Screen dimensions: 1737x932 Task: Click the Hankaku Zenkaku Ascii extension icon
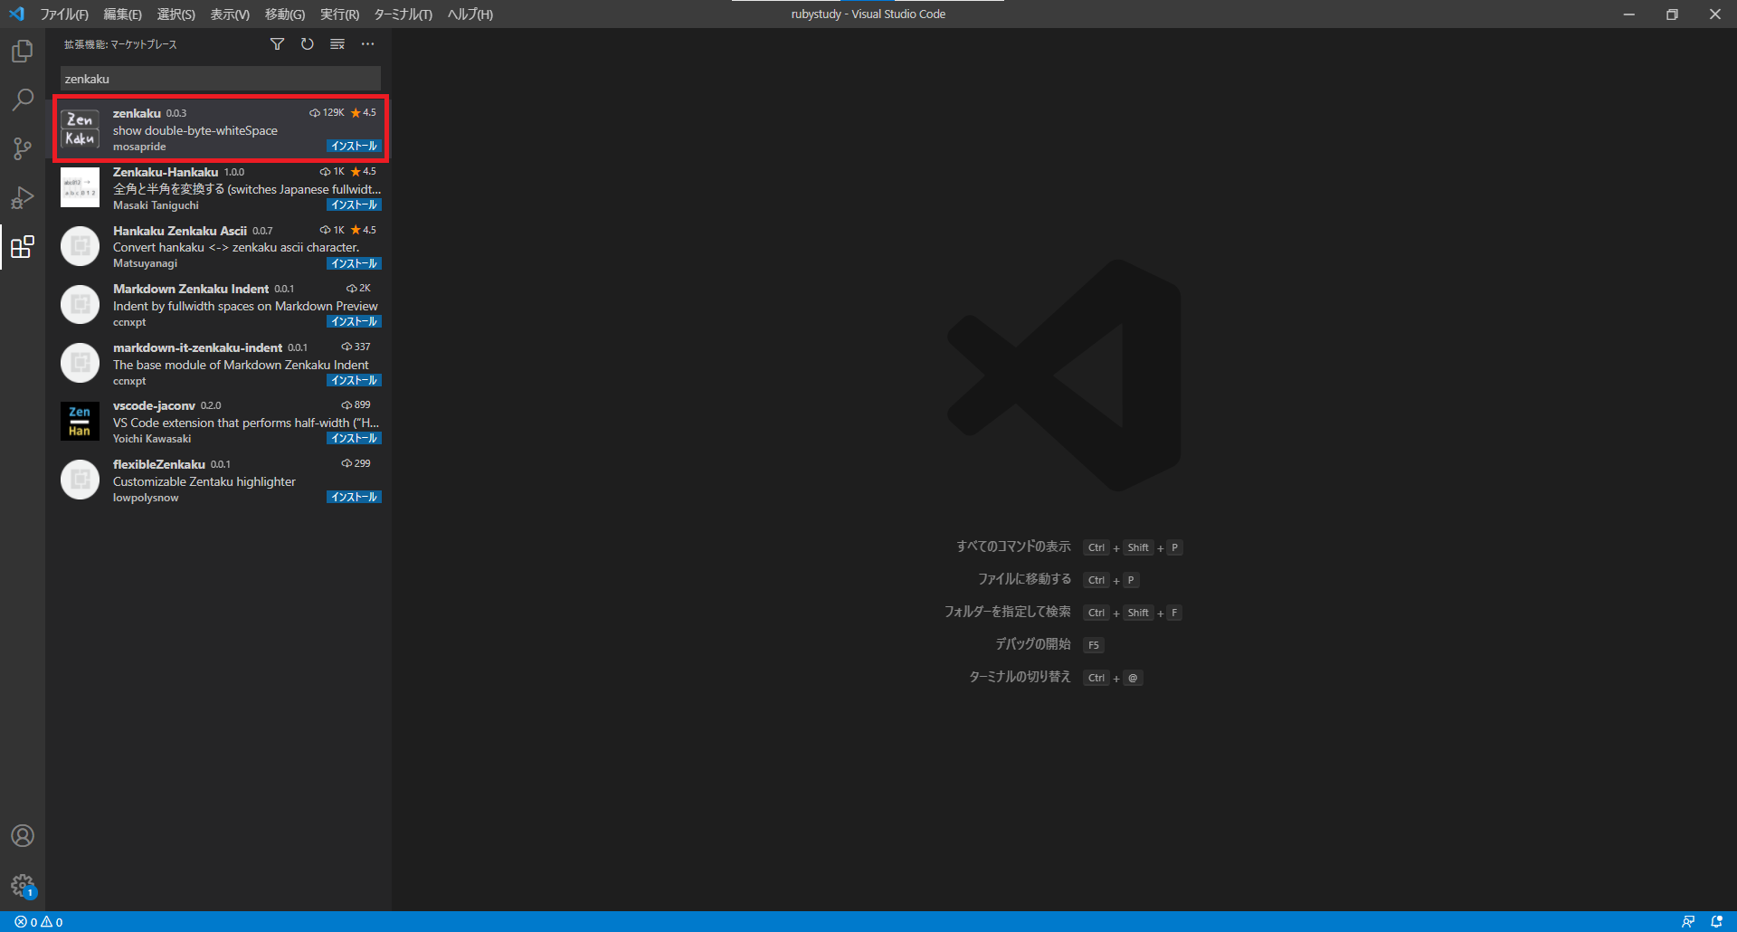[x=80, y=246]
